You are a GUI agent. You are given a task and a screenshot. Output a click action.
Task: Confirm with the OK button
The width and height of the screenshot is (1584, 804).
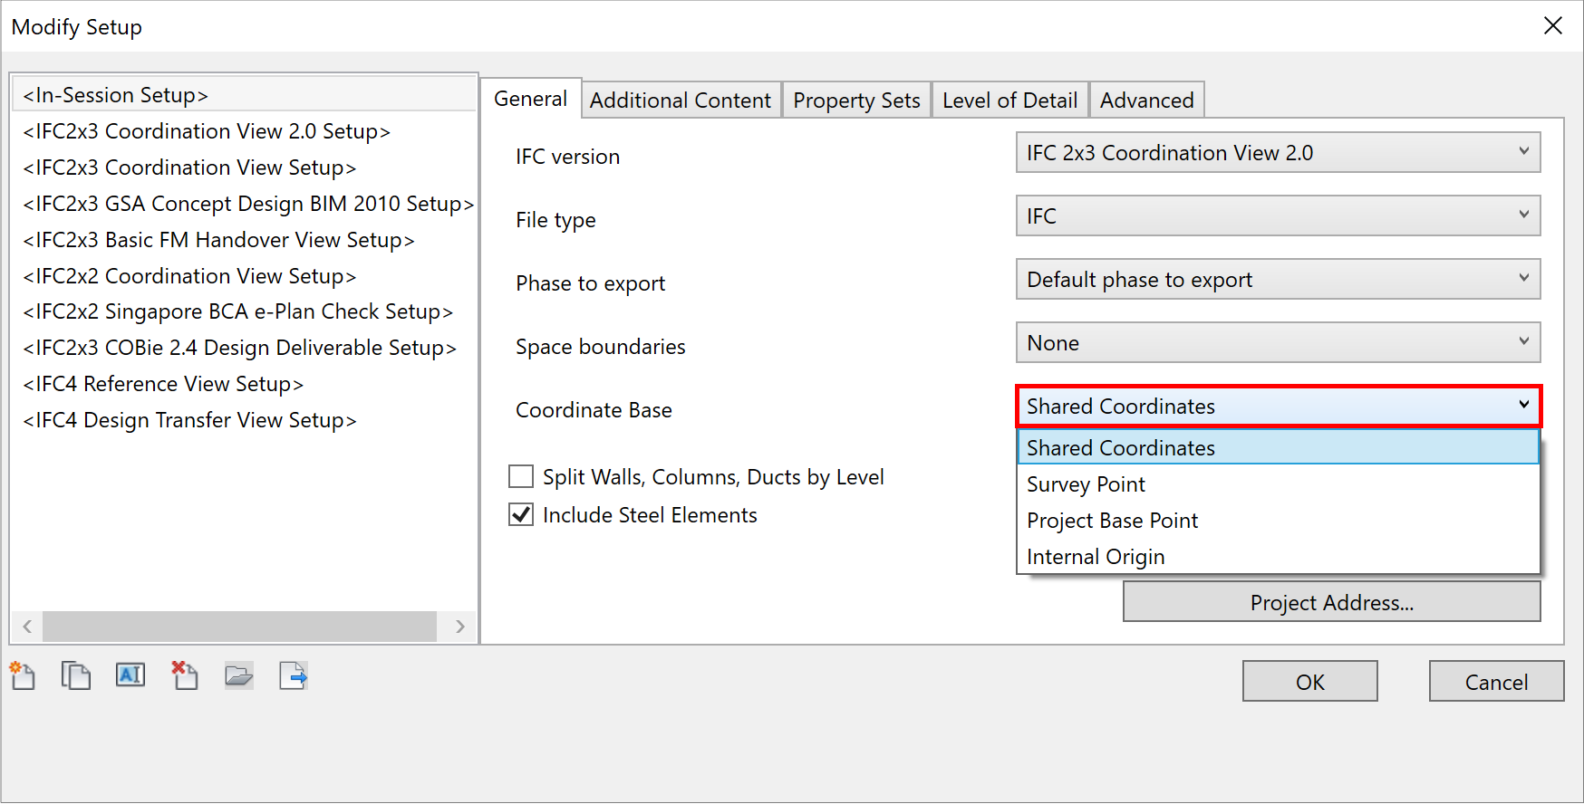click(1309, 681)
